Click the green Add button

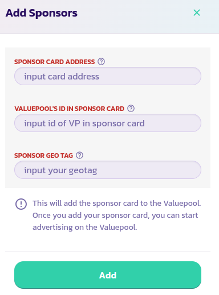108,275
